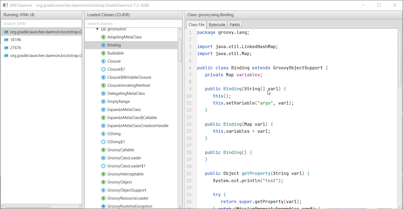Click the JVM icon beside process 18196
This screenshot has width=403, height=209.
click(x=6, y=40)
